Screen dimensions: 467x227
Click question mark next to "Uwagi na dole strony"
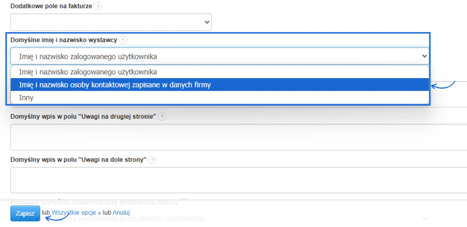click(152, 160)
